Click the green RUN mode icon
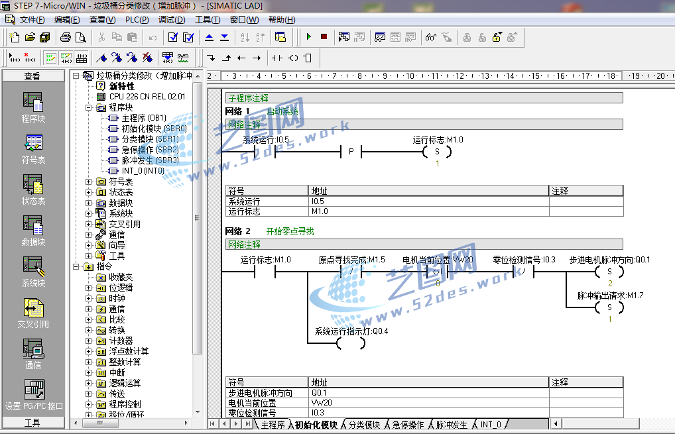Screen dimensions: 675x434 tap(309, 37)
